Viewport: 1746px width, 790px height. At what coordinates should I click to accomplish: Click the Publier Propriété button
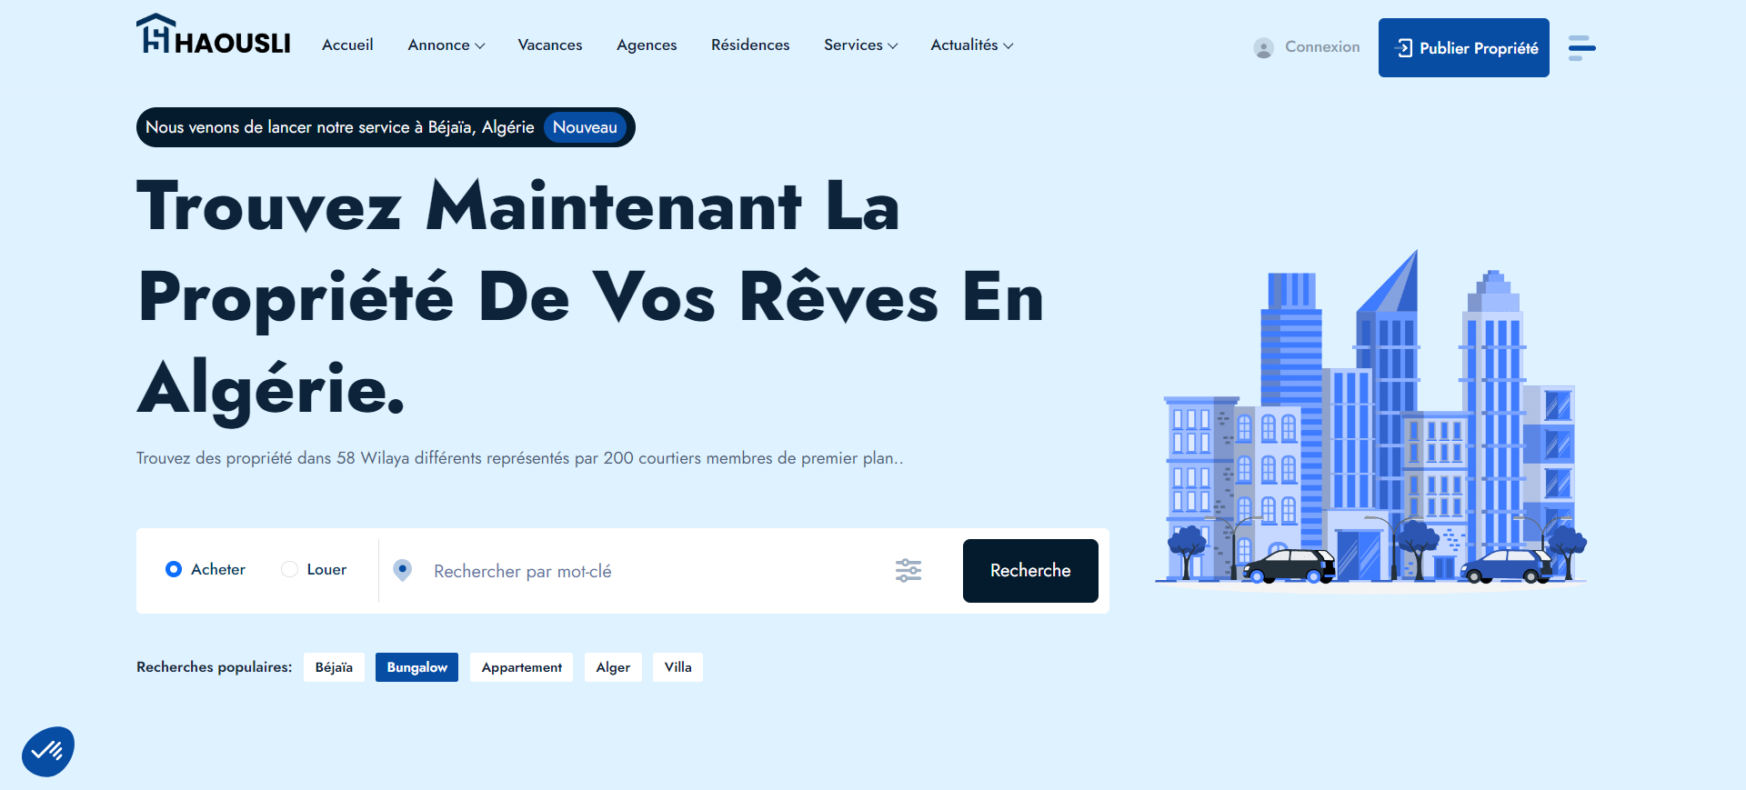pyautogui.click(x=1463, y=48)
